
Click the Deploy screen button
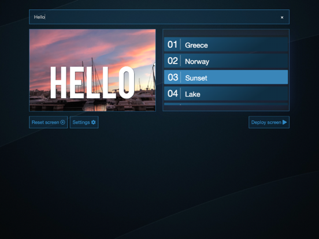(x=269, y=122)
